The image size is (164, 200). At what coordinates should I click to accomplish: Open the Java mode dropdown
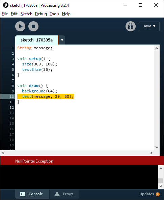(x=149, y=26)
